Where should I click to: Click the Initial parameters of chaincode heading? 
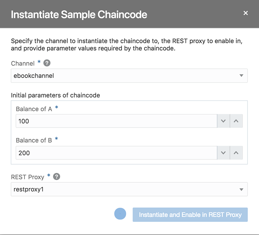click(55, 95)
